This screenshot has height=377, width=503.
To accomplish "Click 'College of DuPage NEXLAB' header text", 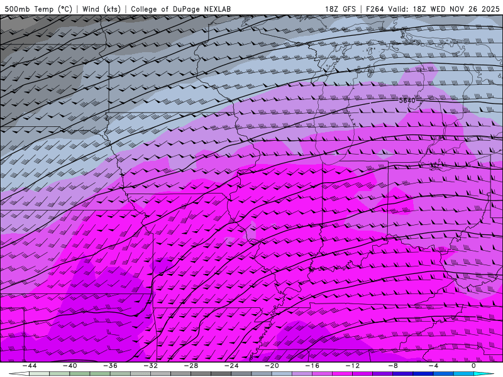I will 180,9.
